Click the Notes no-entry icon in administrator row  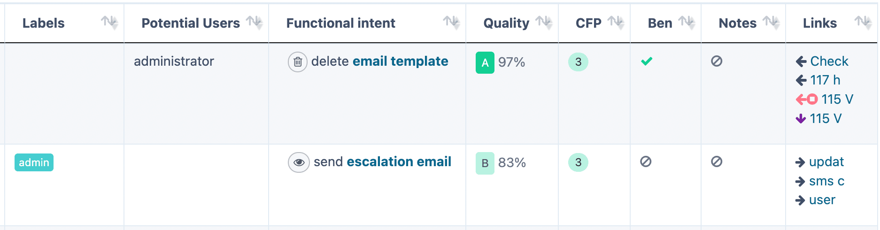coord(716,61)
